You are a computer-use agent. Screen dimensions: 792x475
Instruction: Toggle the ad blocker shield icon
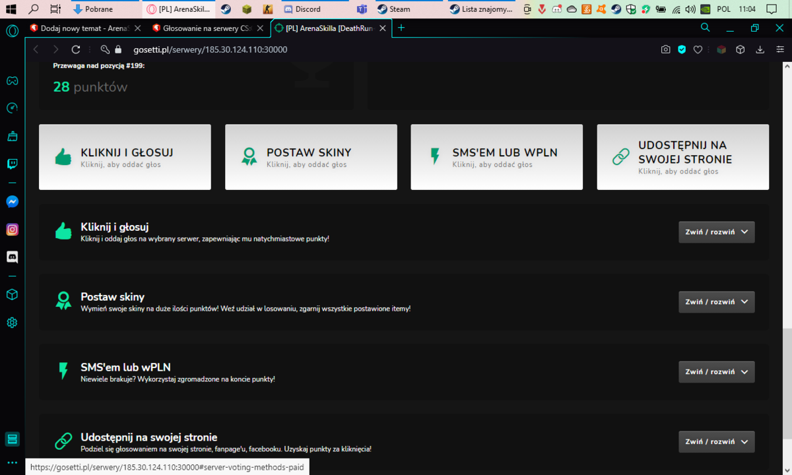click(682, 49)
